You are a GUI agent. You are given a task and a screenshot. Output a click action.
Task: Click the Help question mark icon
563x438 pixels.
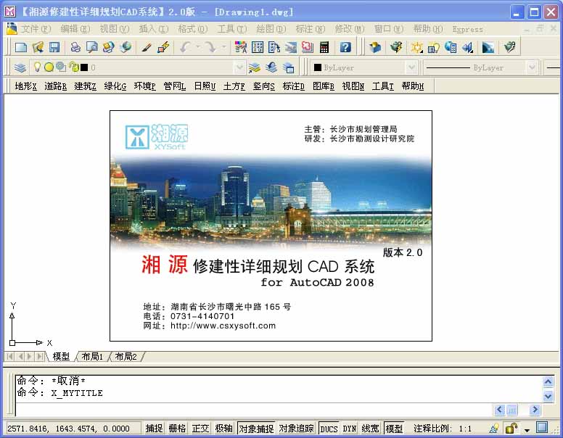(345, 47)
